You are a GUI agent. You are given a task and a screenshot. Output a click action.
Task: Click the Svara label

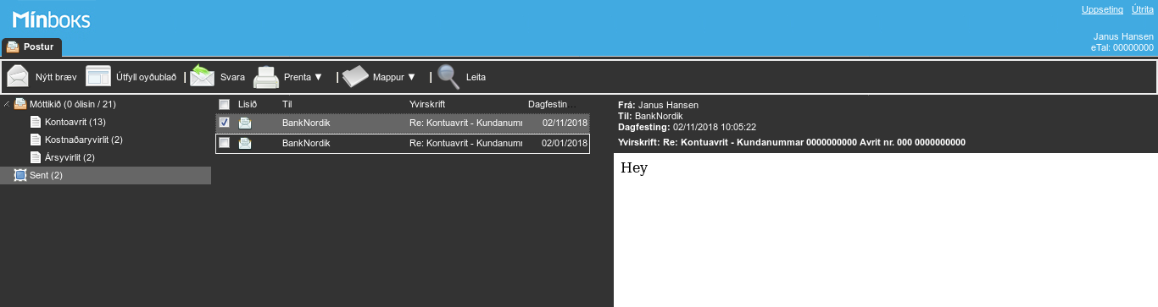232,77
